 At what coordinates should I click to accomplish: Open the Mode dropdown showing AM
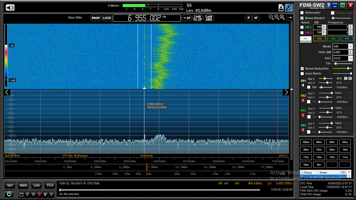[350, 47]
